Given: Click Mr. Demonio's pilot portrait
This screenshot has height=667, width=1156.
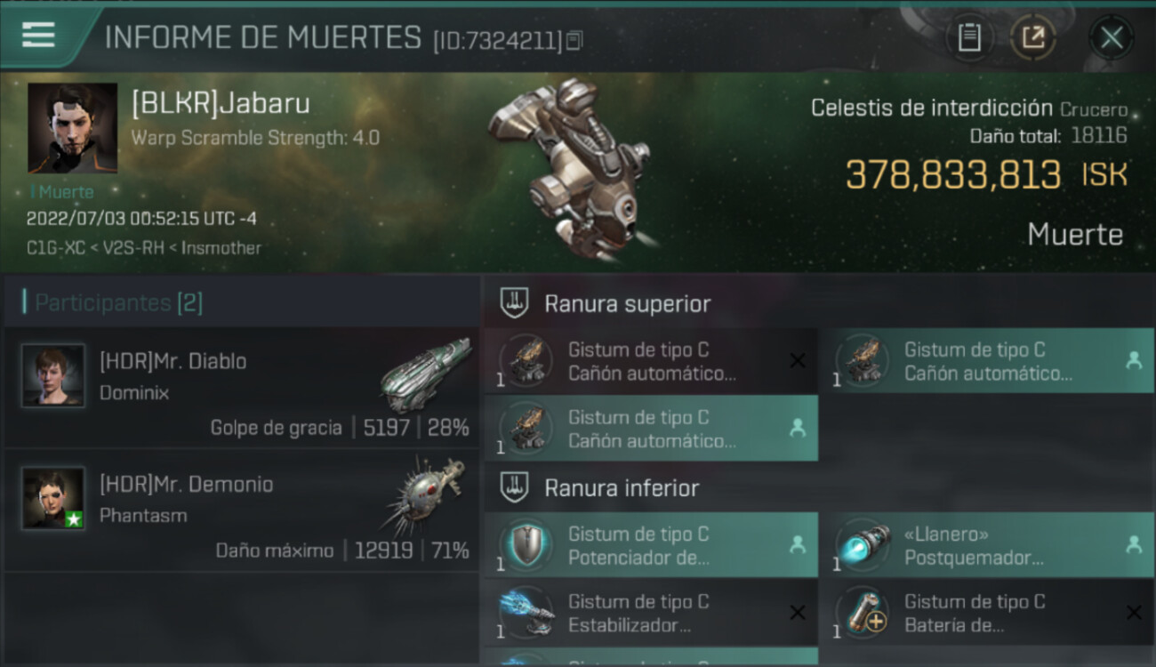Looking at the screenshot, I should tap(53, 498).
